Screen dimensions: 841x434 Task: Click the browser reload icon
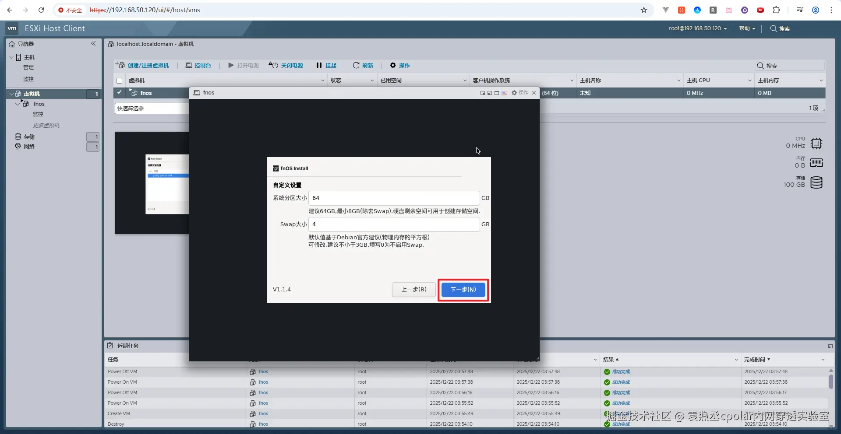41,10
